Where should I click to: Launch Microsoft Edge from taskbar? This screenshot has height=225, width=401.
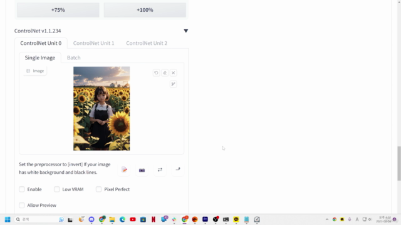tap(122, 219)
